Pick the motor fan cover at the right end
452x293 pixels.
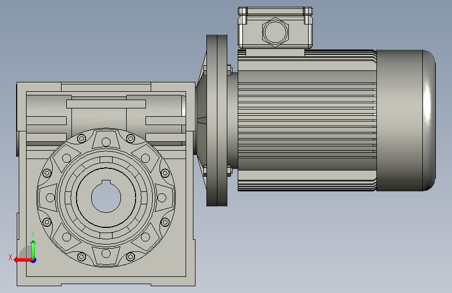point(406,120)
